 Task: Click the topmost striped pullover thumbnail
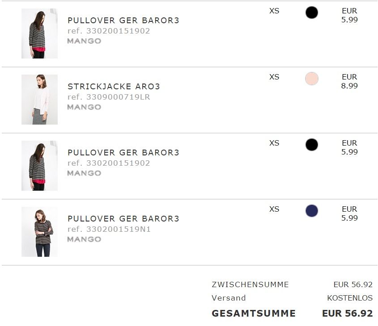[x=39, y=33]
